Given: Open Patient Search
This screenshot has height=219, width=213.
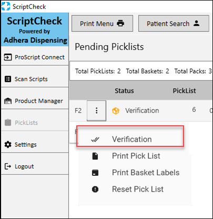Looking at the screenshot, I should [x=174, y=23].
